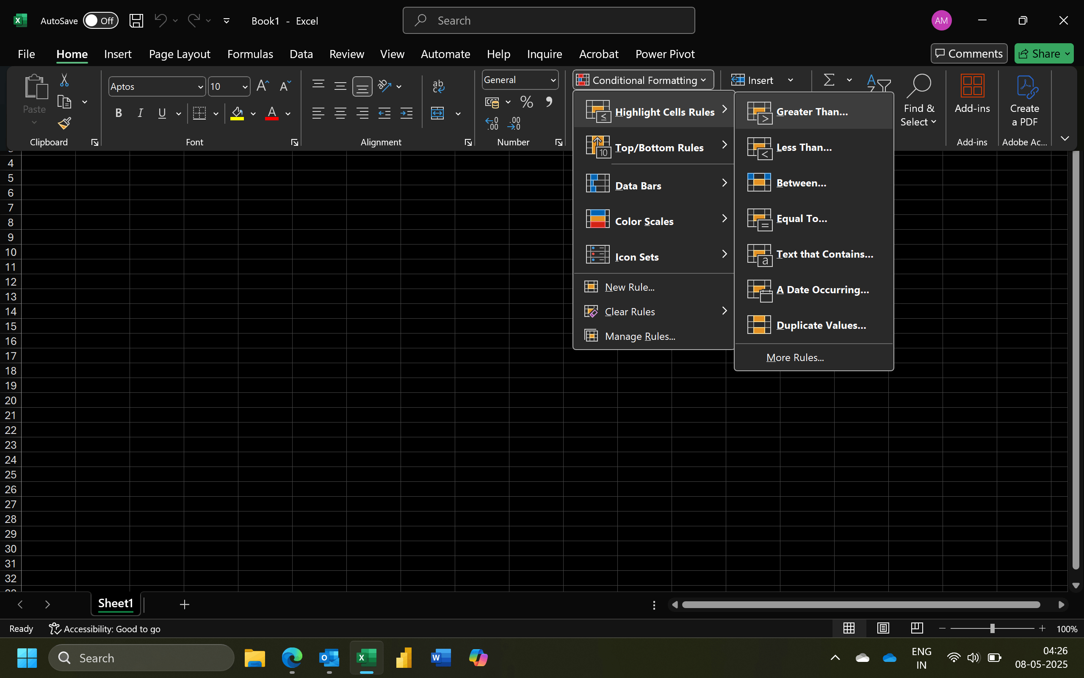
Task: Toggle Bold formatting
Action: [x=118, y=113]
